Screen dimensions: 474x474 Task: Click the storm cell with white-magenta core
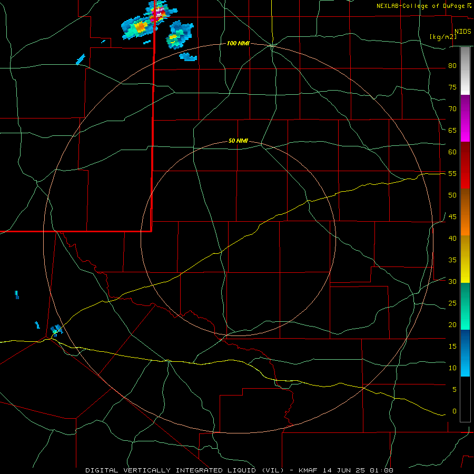pos(159,13)
